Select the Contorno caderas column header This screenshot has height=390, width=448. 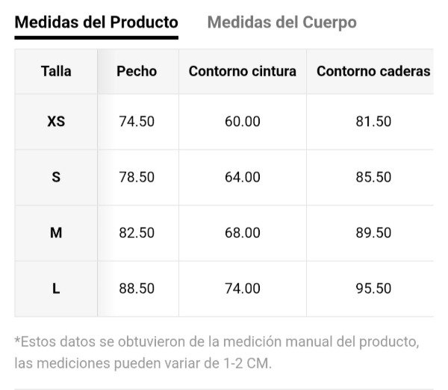[373, 72]
